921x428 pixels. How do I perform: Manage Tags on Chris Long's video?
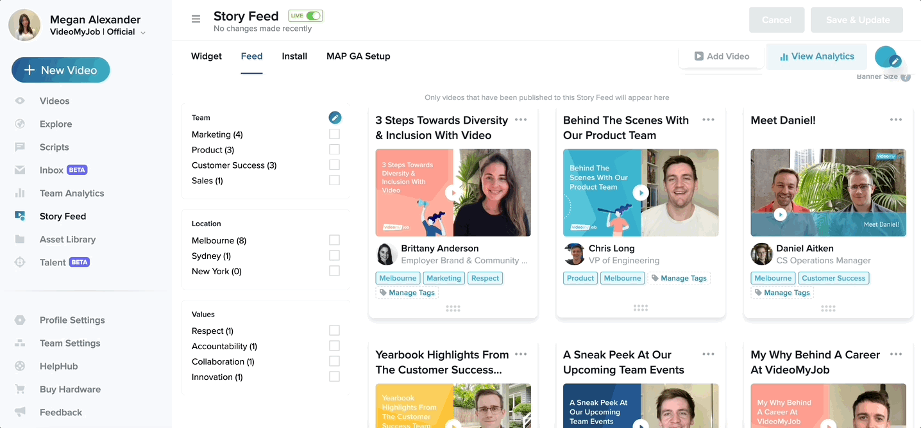point(679,278)
